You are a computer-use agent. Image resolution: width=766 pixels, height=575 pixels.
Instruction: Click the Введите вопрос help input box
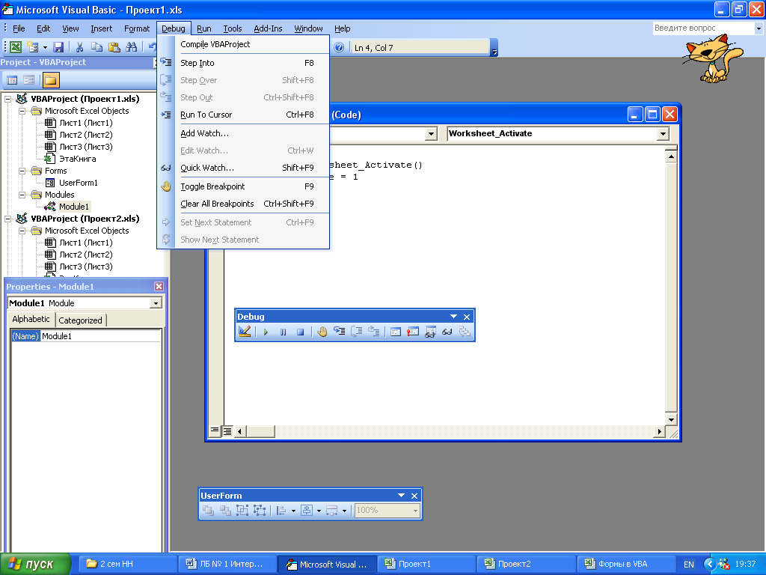[x=702, y=28]
